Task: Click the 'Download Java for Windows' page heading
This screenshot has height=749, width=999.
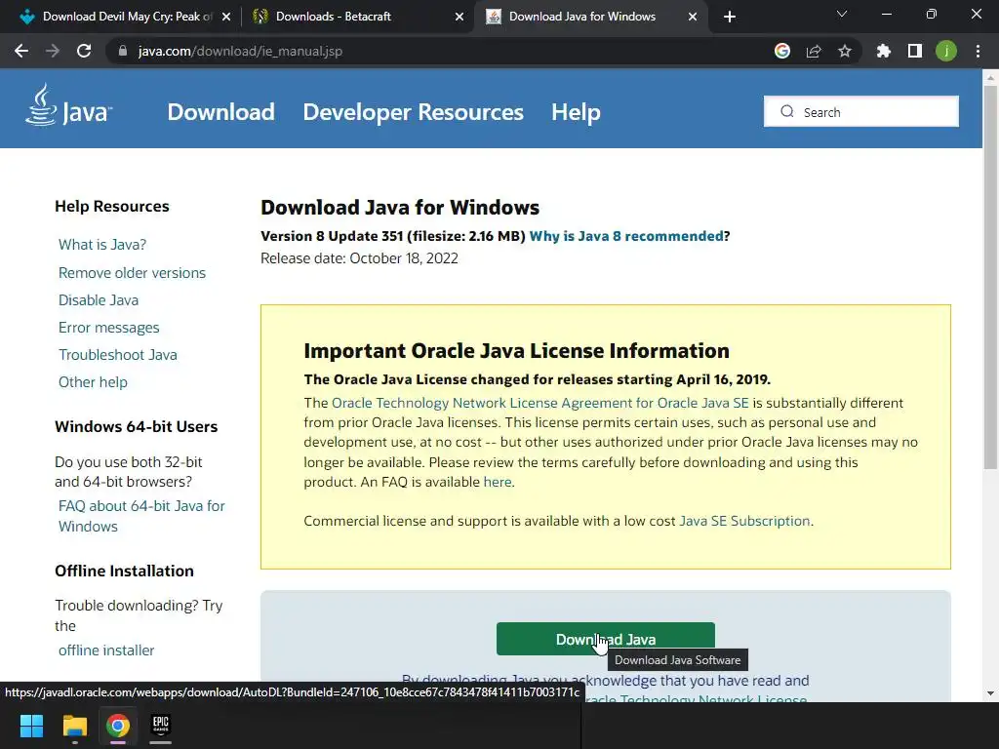Action: [x=400, y=208]
